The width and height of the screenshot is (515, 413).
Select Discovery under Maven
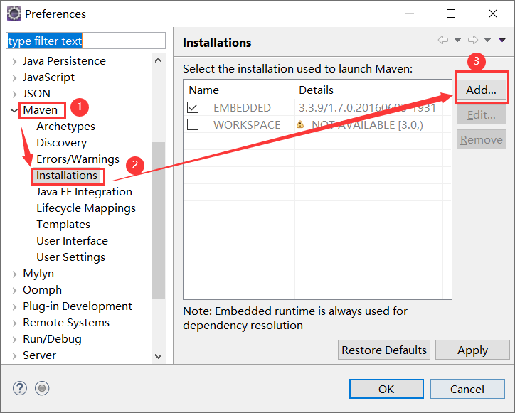click(x=61, y=143)
